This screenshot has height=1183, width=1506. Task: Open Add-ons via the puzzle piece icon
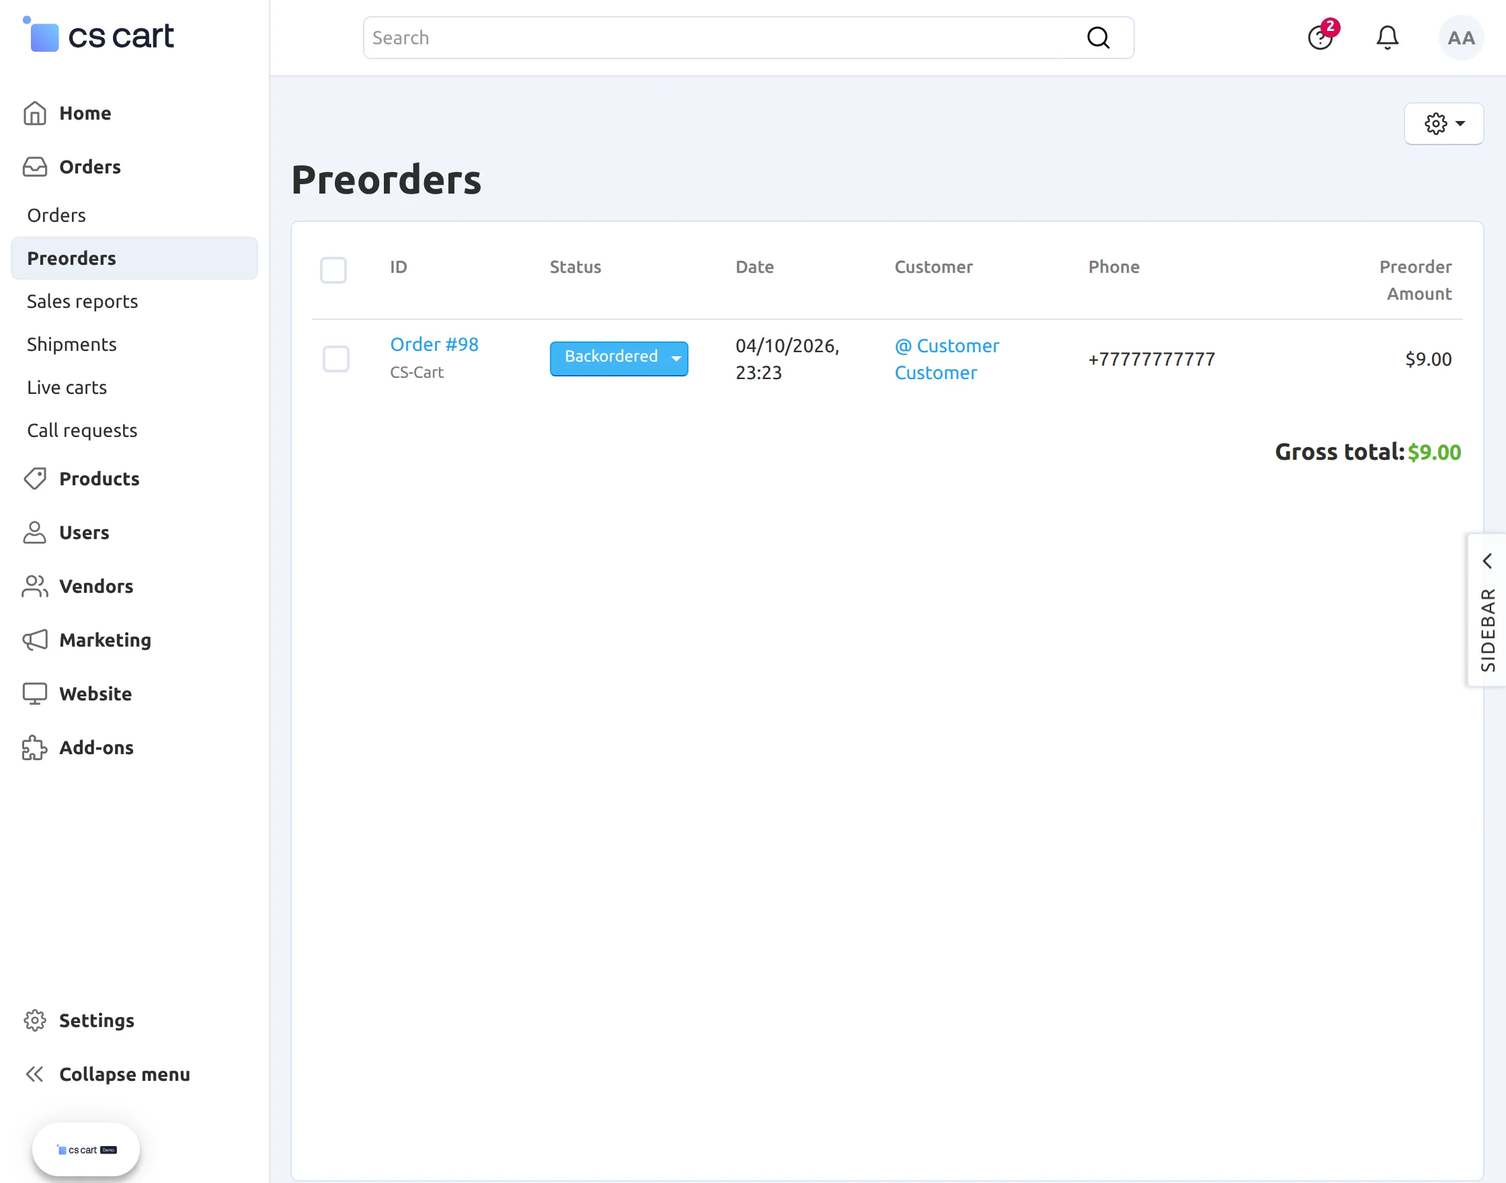coord(35,747)
